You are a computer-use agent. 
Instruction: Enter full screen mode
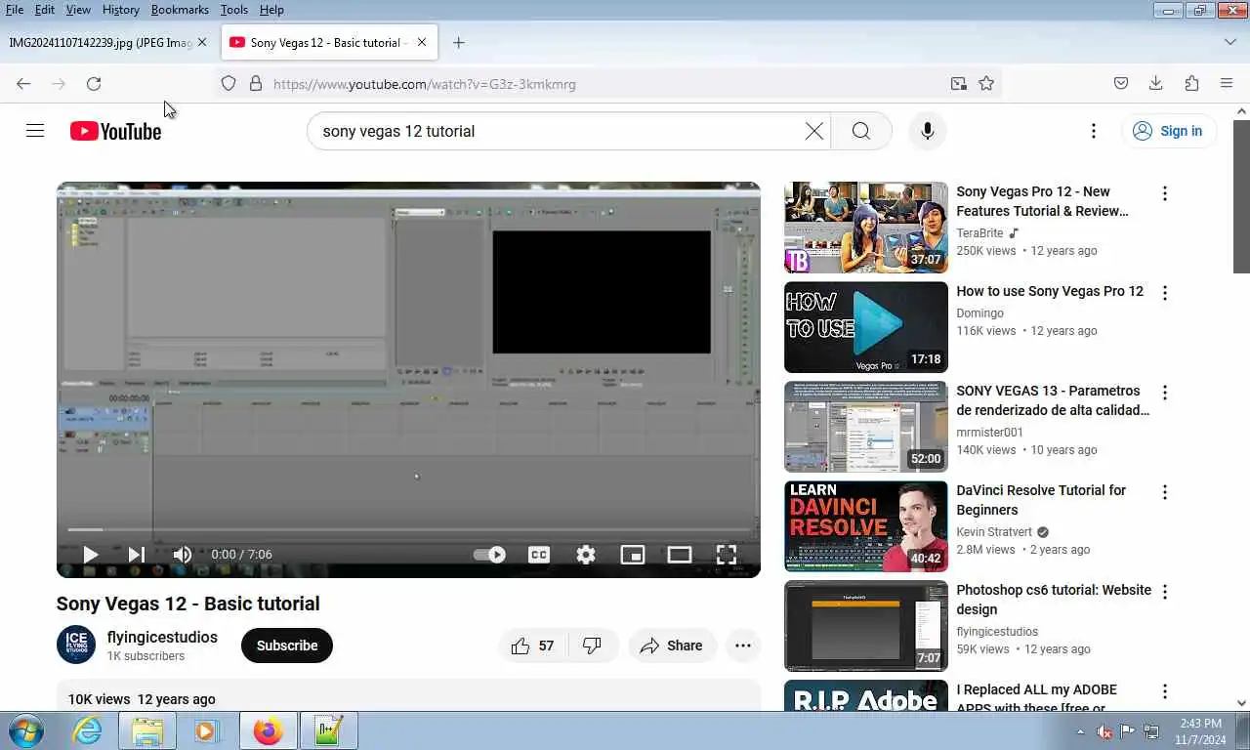(727, 555)
